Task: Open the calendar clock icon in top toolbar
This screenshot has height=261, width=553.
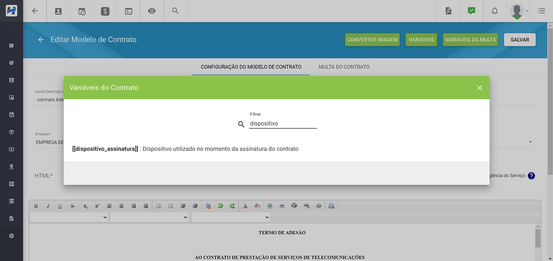Action: point(82,11)
